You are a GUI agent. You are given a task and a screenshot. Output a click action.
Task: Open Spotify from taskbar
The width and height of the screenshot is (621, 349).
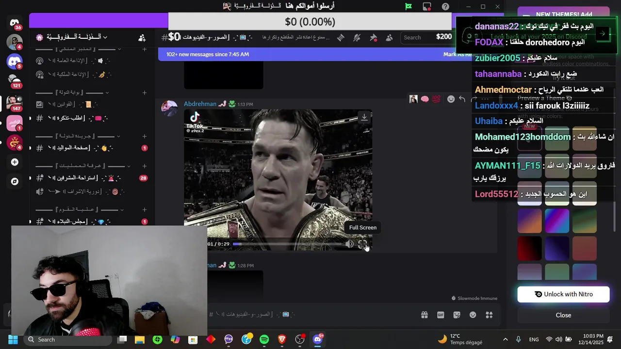tap(264, 339)
